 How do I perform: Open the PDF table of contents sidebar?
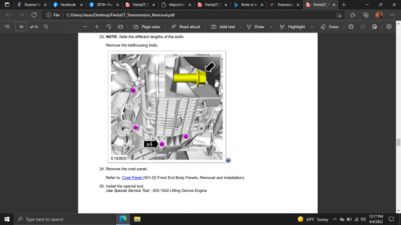[7, 26]
